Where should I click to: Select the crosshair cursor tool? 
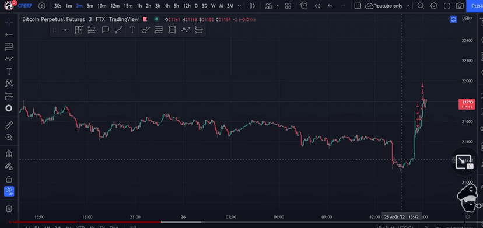click(9, 22)
